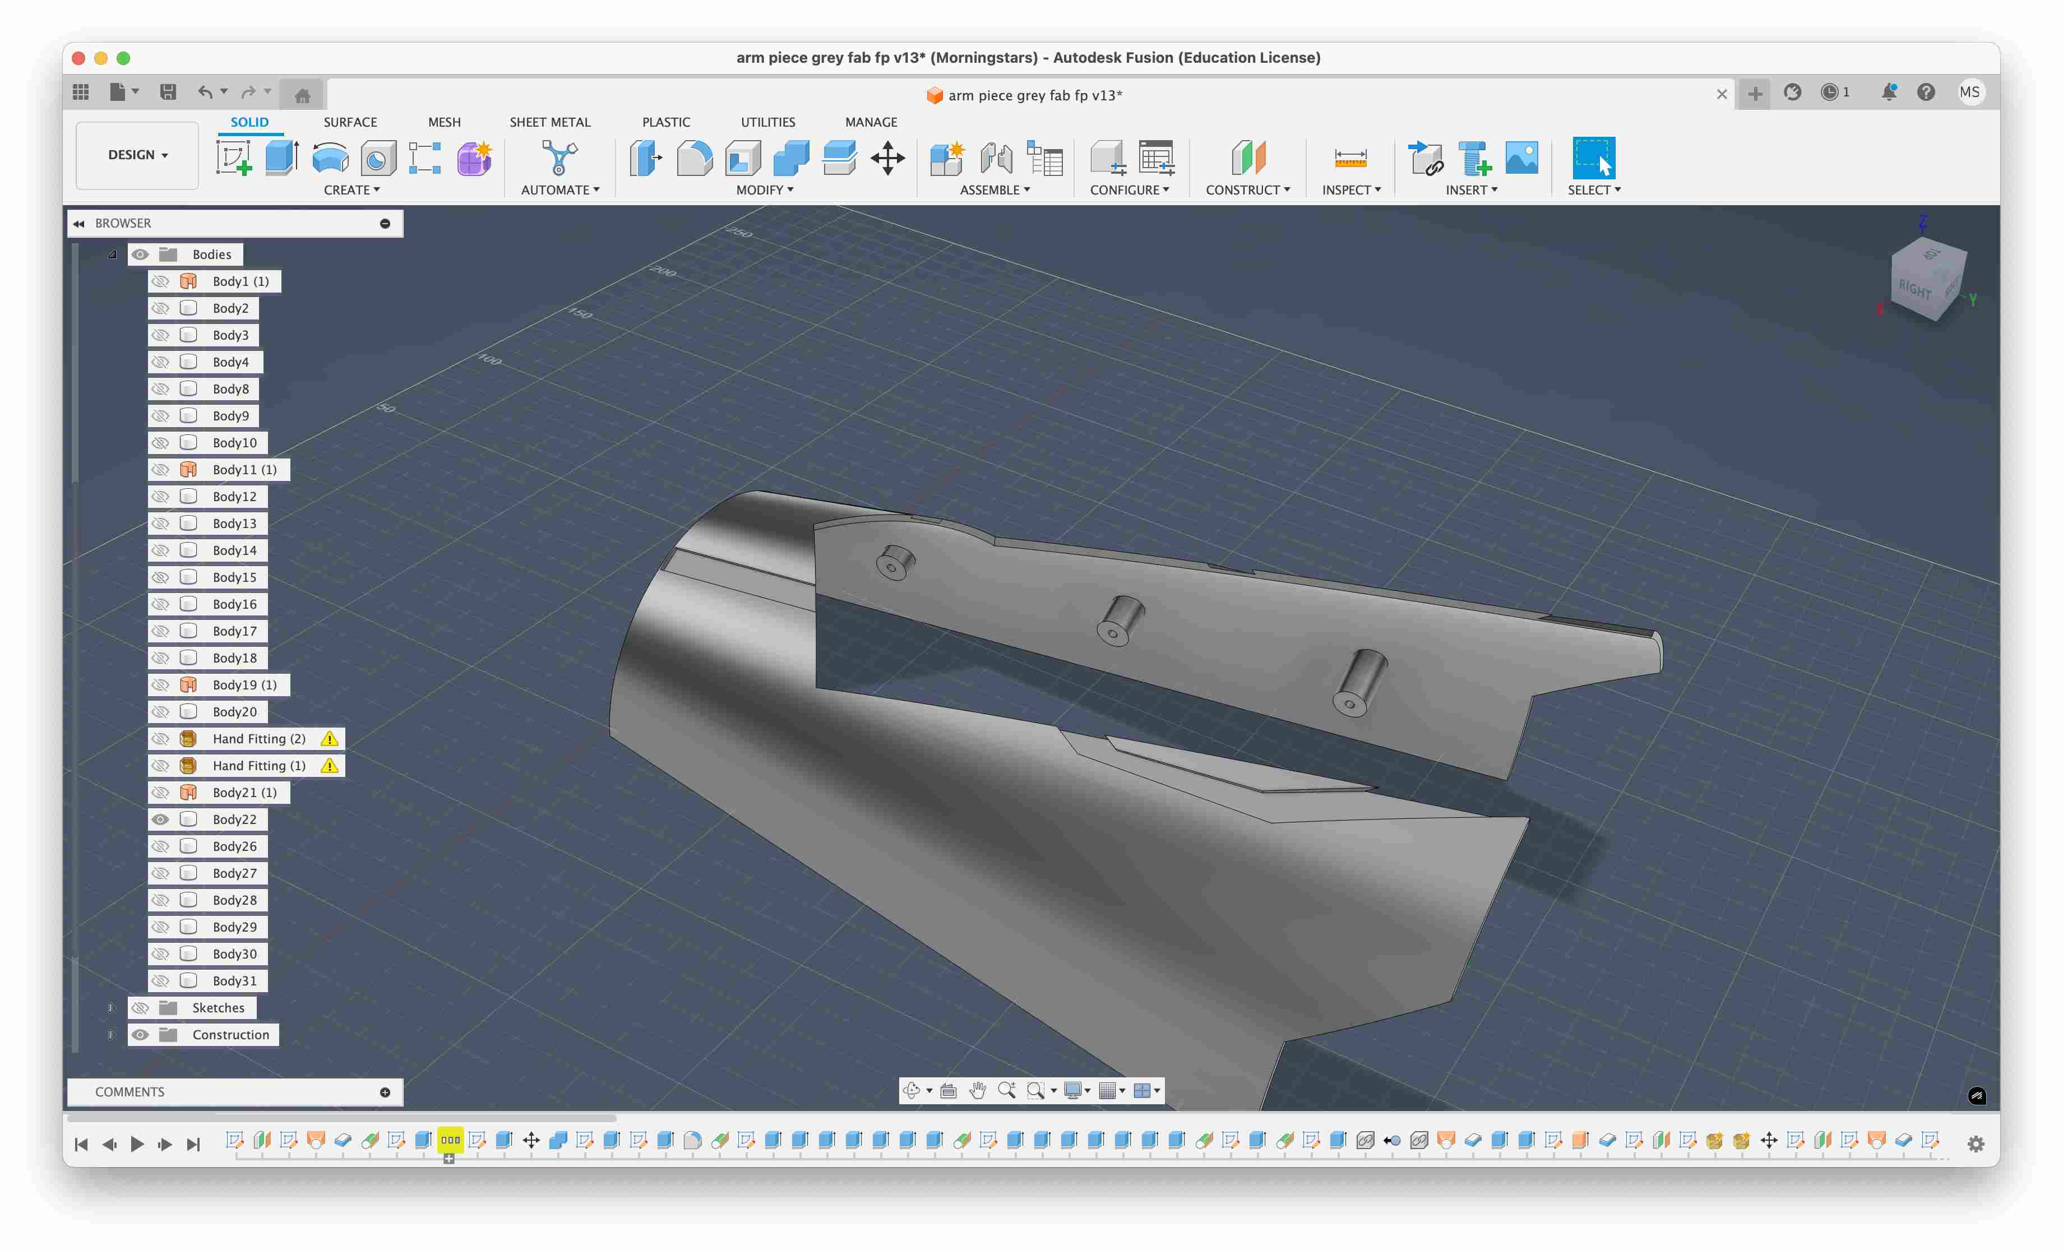Click the New Component icon
Image resolution: width=2063 pixels, height=1250 pixels.
[x=948, y=158]
